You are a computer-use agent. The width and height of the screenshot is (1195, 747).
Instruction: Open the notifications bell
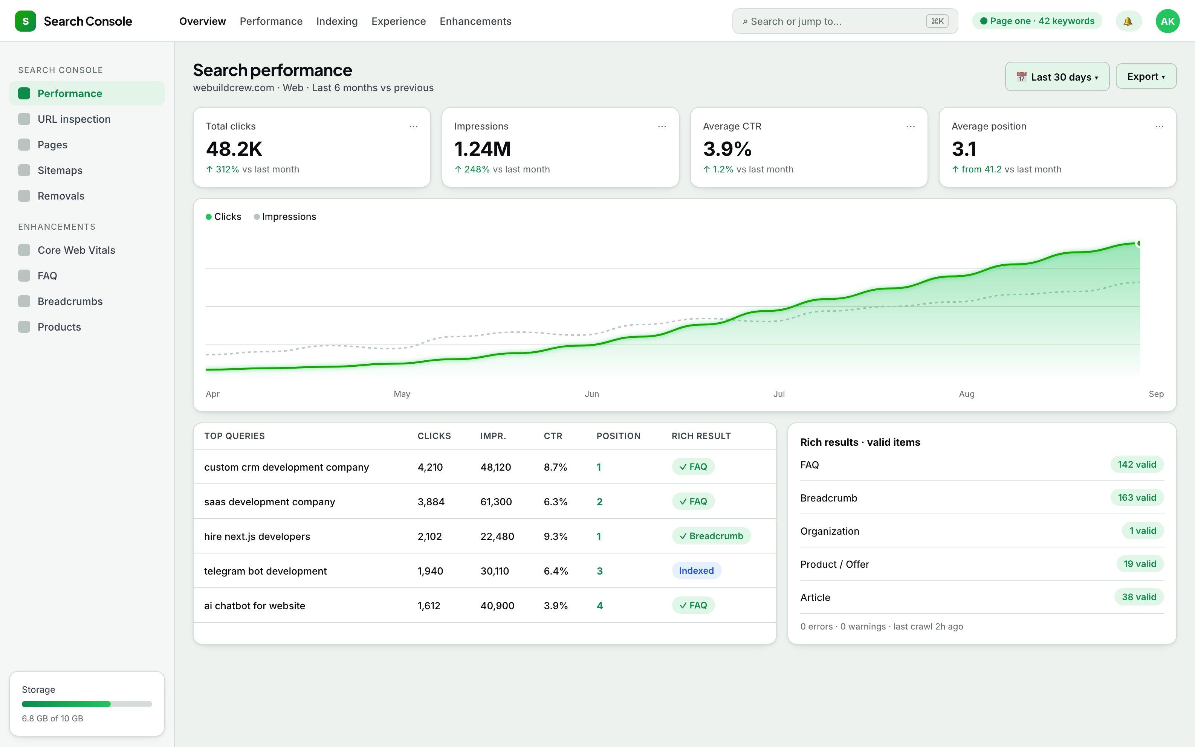point(1128,21)
